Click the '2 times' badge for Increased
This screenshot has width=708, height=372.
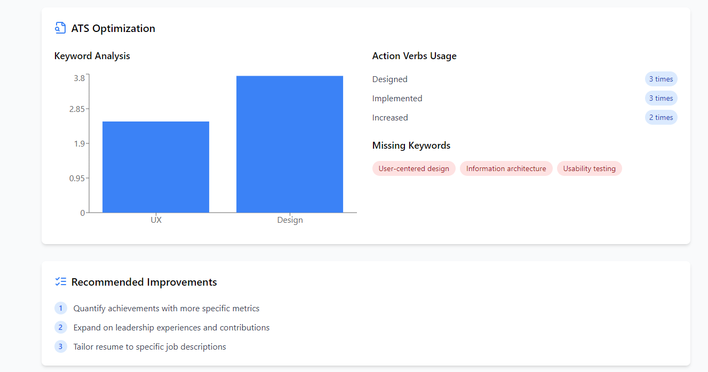pos(661,117)
